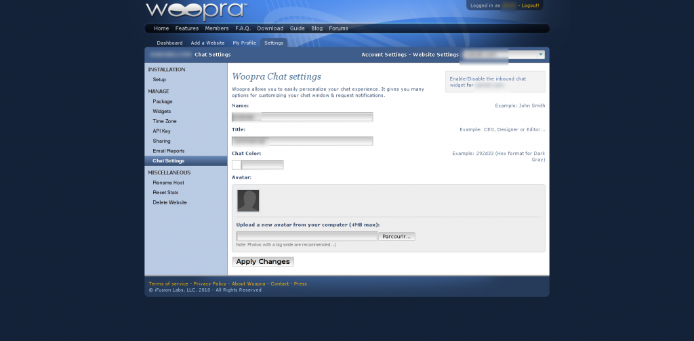Open the Press footer link
This screenshot has height=341, width=694.
pos(300,283)
